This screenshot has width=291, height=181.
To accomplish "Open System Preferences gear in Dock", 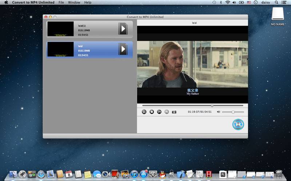I will [x=153, y=174].
